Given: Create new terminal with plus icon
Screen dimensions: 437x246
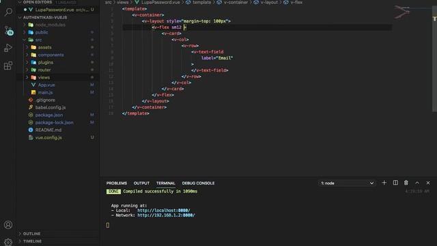Looking at the screenshot, I should (384, 182).
